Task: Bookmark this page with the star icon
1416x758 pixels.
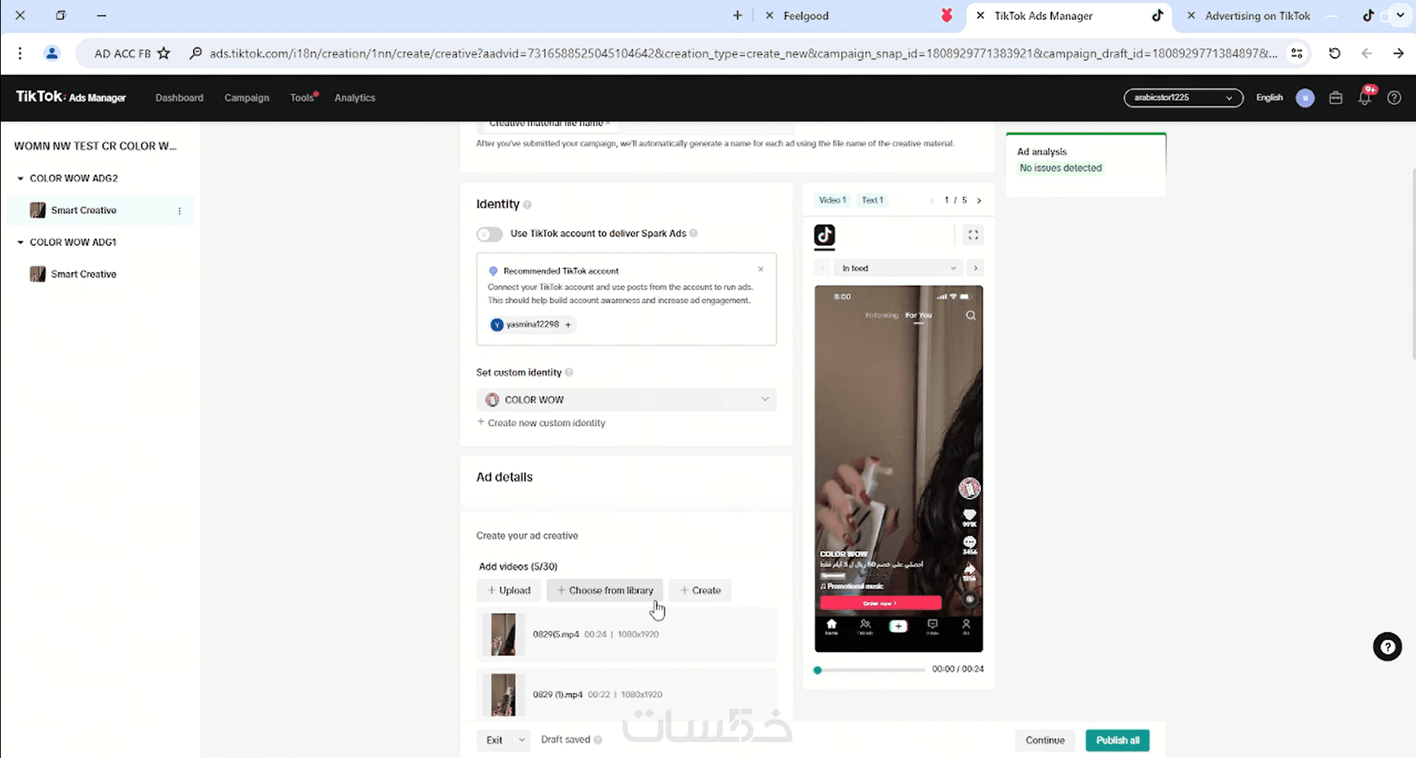Action: (164, 53)
